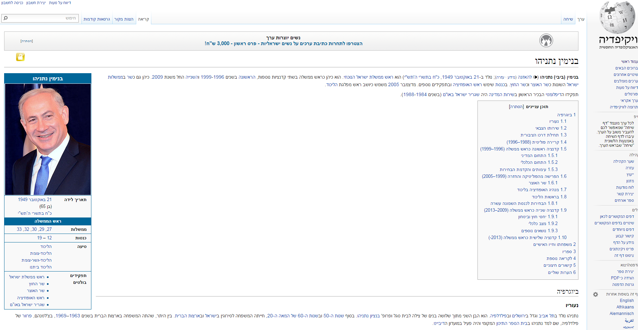Viewport: 638px width, 330px height.
Task: Open the הצגת מקור view source tab
Action: pos(124,19)
